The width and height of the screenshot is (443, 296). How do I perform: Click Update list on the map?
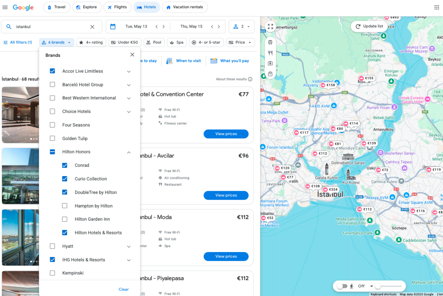coord(369,26)
